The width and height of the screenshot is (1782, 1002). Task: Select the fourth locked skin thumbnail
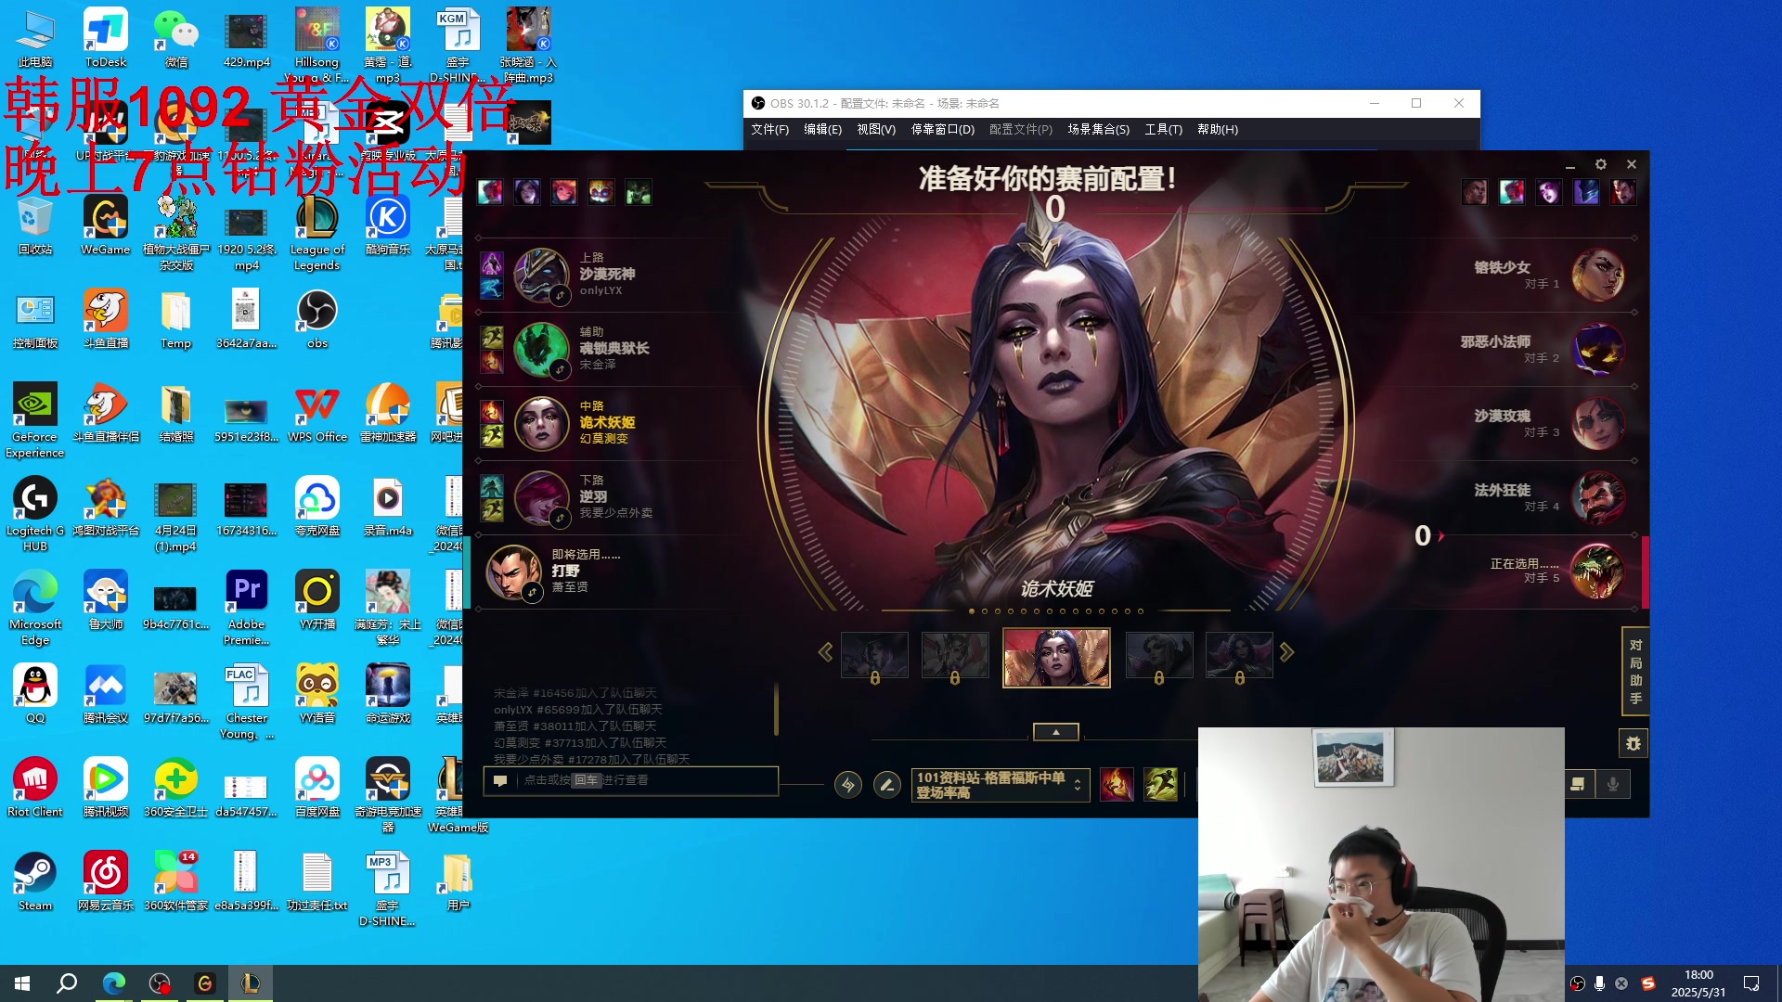click(x=1159, y=657)
